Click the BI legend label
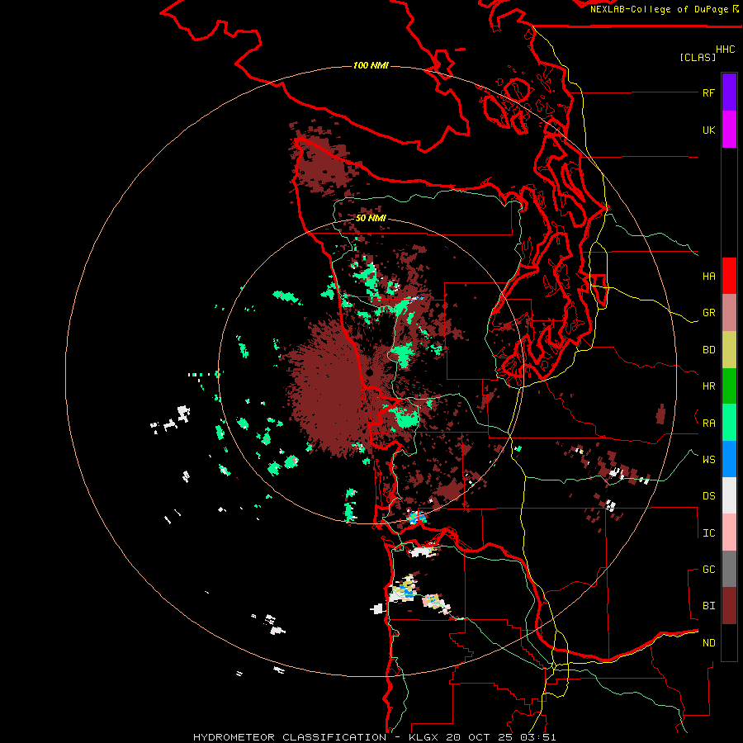Image resolution: width=743 pixels, height=743 pixels. click(x=708, y=606)
